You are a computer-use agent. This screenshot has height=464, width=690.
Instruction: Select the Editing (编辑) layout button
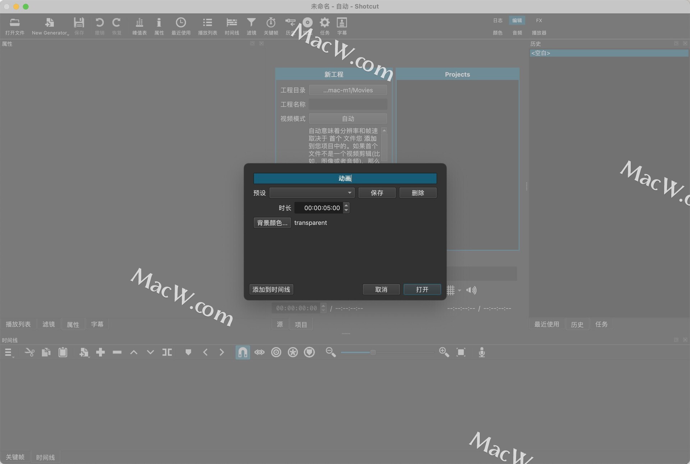tap(517, 20)
